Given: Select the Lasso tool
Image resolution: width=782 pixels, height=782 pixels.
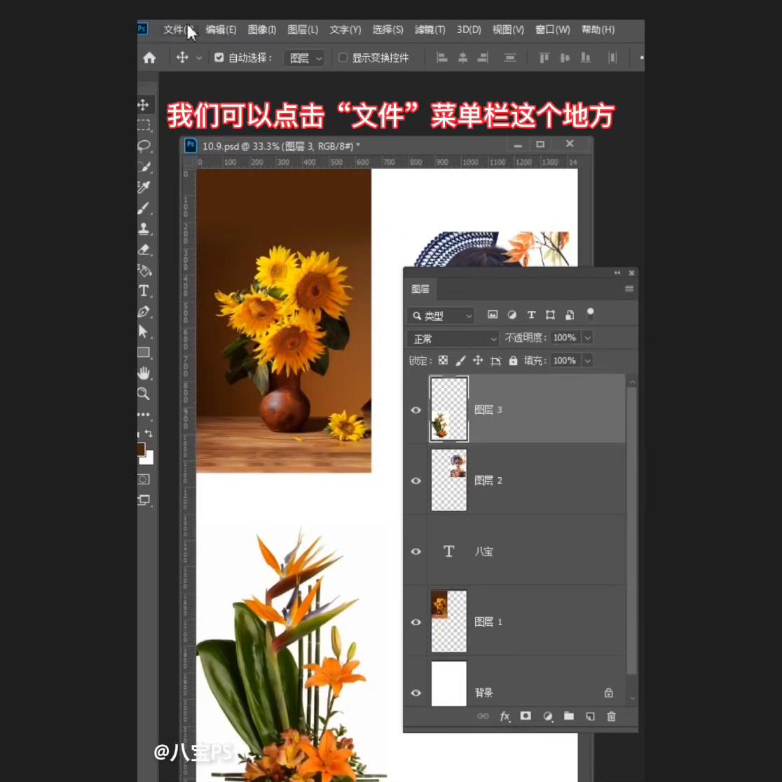Looking at the screenshot, I should pyautogui.click(x=144, y=146).
